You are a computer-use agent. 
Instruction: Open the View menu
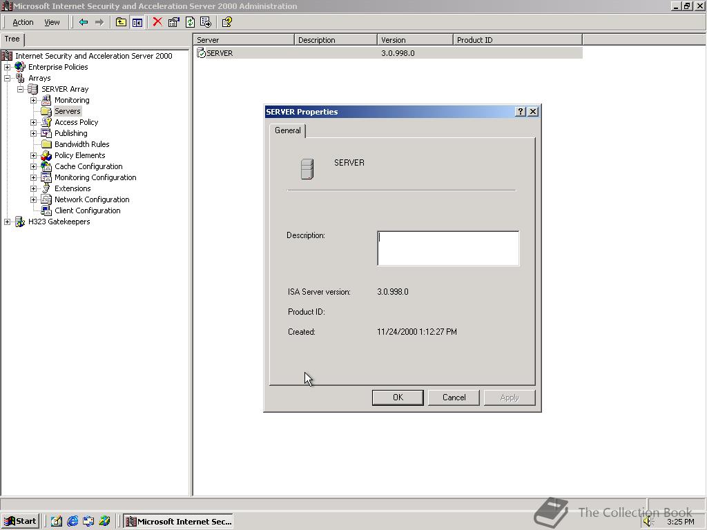click(x=52, y=22)
